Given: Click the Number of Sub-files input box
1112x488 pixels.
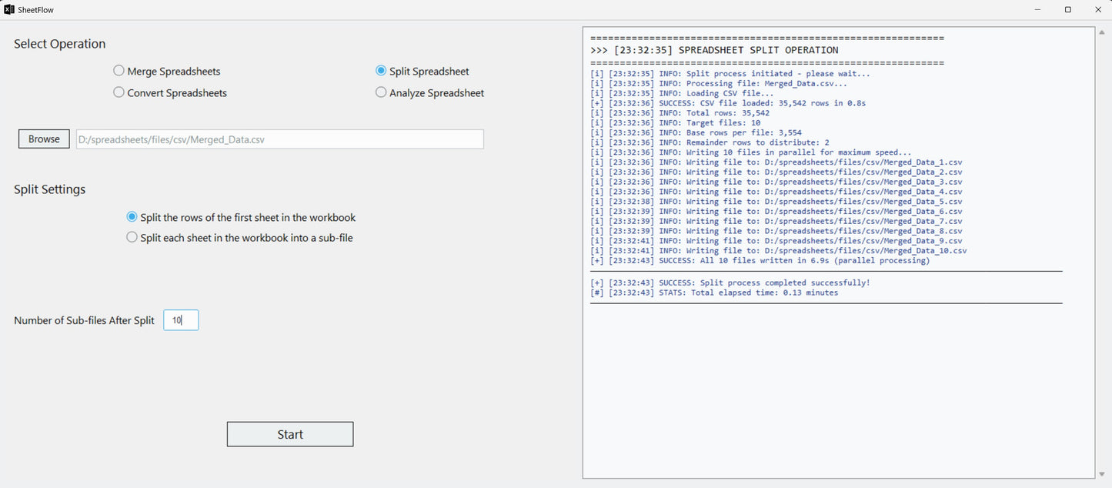Looking at the screenshot, I should pyautogui.click(x=181, y=319).
